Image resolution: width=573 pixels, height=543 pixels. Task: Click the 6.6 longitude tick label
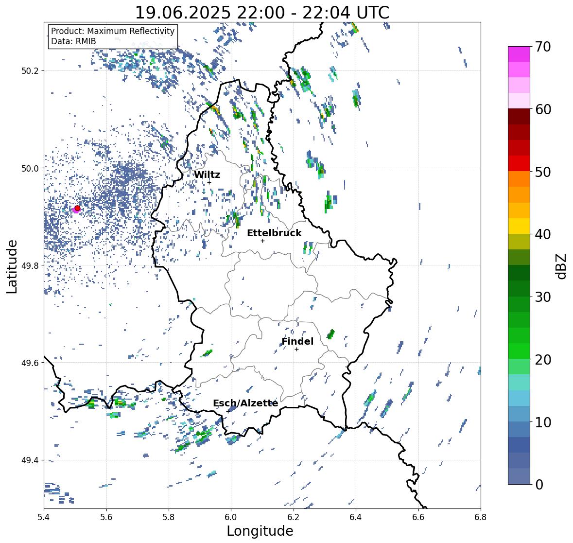(x=418, y=517)
